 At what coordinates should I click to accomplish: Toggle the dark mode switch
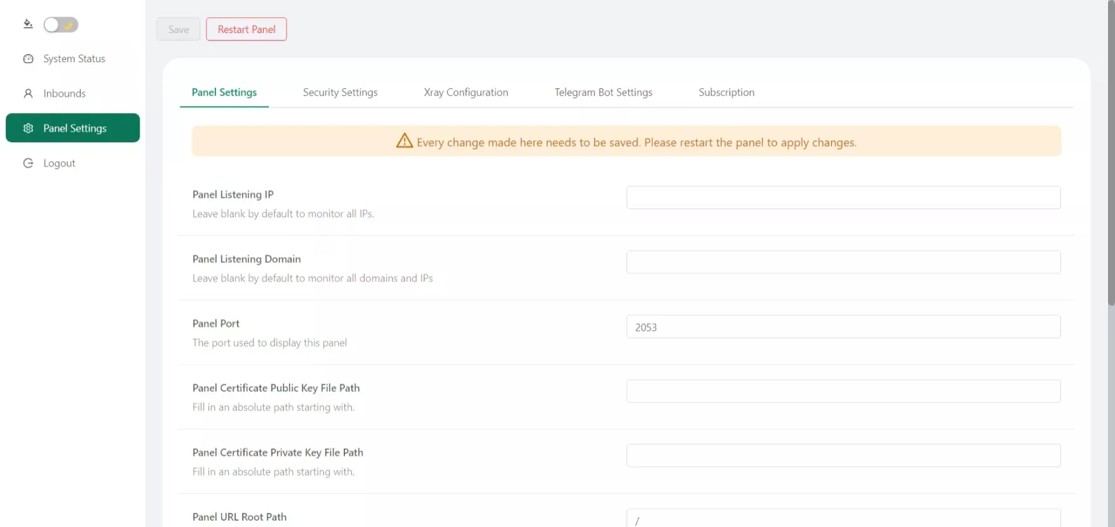pyautogui.click(x=61, y=25)
